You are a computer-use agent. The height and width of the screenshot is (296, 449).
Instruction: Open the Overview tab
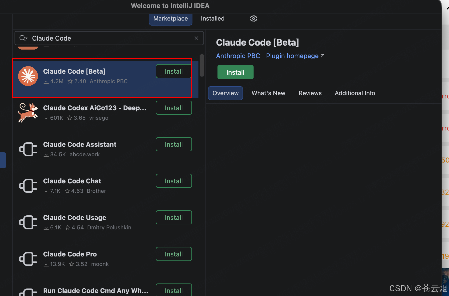226,93
